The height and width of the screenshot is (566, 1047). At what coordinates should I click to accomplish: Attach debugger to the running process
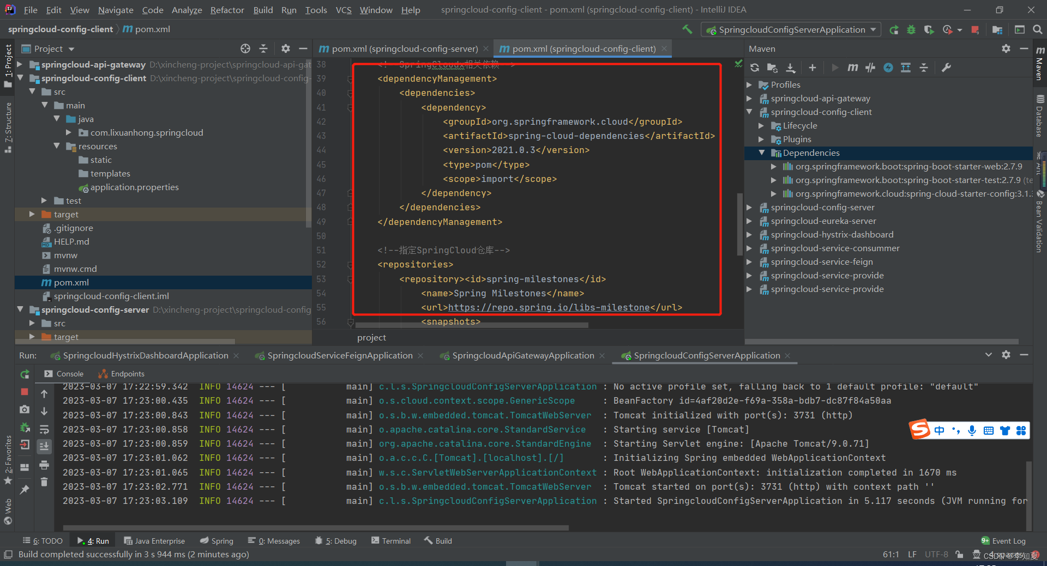[25, 428]
